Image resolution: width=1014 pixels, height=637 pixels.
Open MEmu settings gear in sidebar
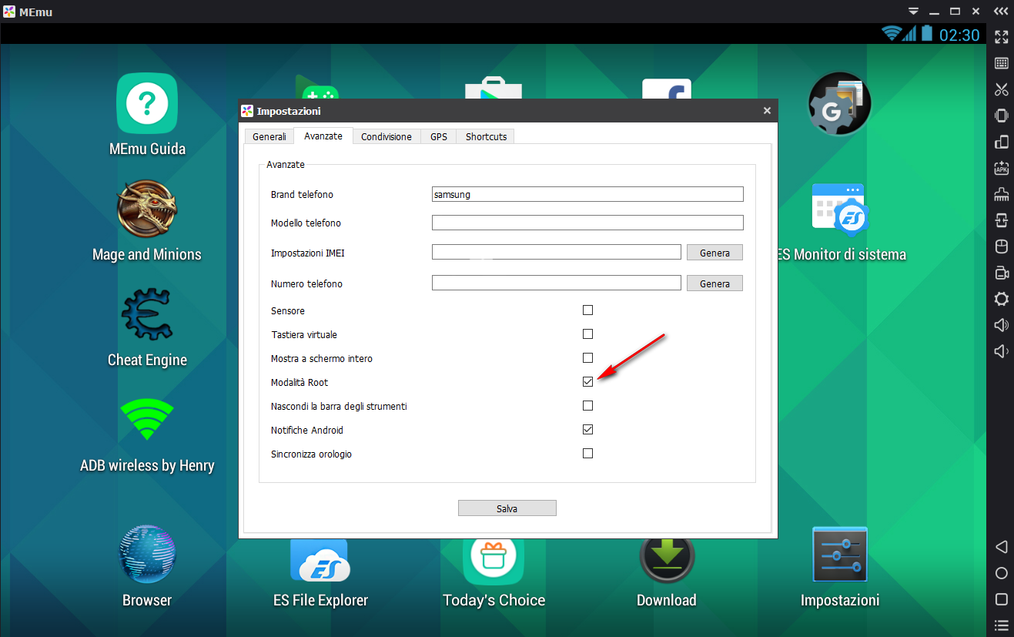coord(1001,299)
